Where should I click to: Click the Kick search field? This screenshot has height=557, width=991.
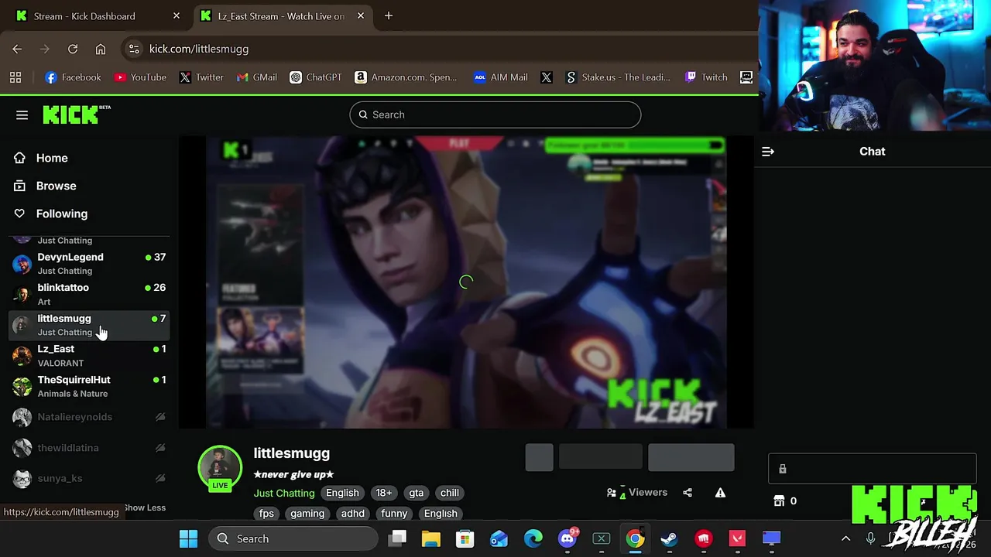coord(495,114)
